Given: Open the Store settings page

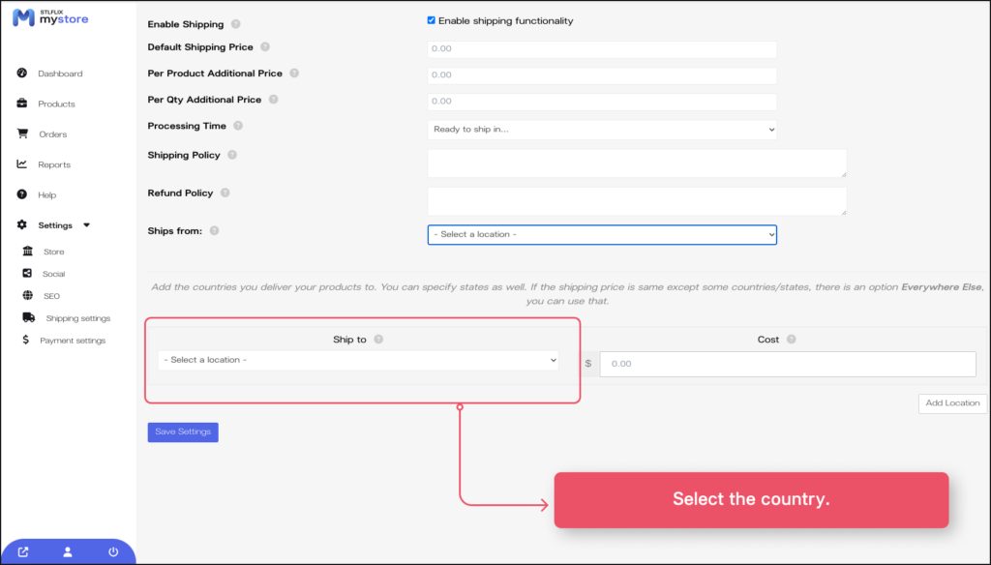Looking at the screenshot, I should point(53,252).
